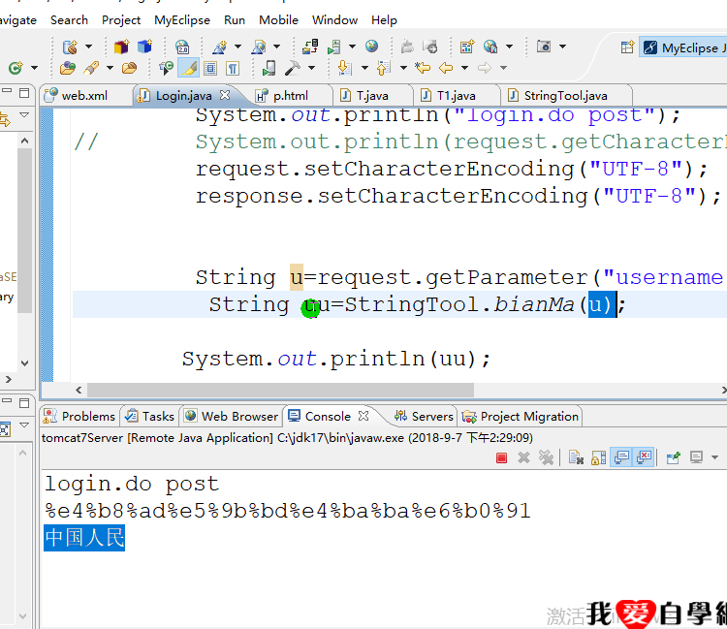Toggle Scroll Lock in the console
727x629 pixels.
[599, 458]
